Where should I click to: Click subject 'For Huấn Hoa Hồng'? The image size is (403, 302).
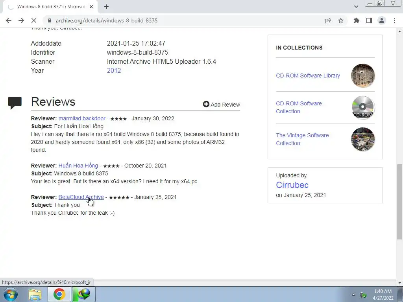tap(79, 126)
